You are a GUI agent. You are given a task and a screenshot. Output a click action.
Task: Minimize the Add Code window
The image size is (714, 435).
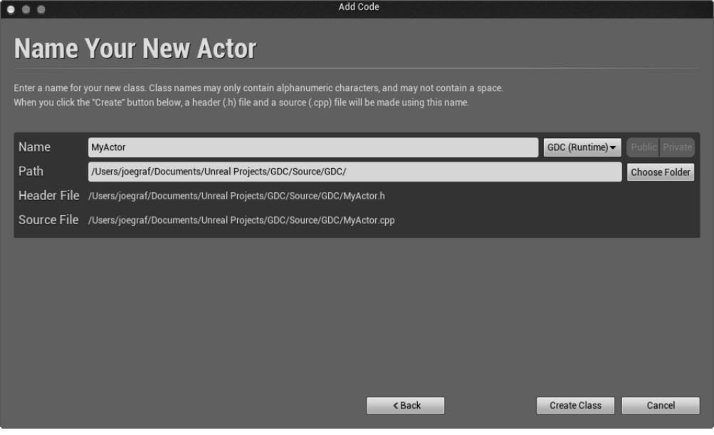(26, 9)
